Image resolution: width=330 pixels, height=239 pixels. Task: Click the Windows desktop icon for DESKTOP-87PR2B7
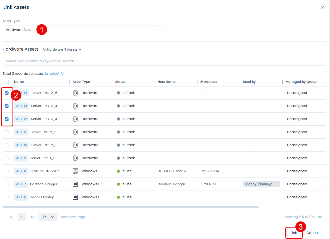75,171
